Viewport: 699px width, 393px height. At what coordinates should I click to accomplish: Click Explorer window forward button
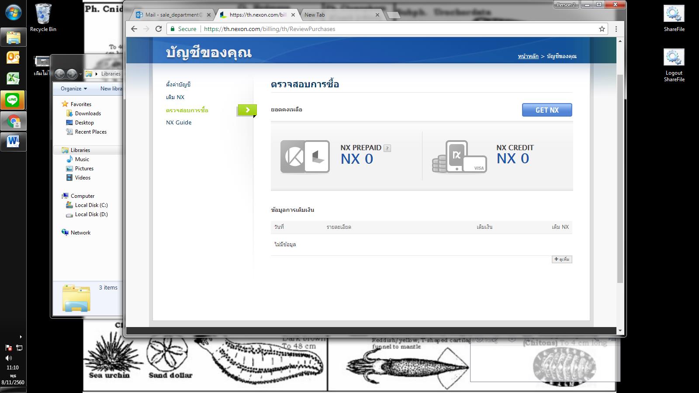point(72,74)
